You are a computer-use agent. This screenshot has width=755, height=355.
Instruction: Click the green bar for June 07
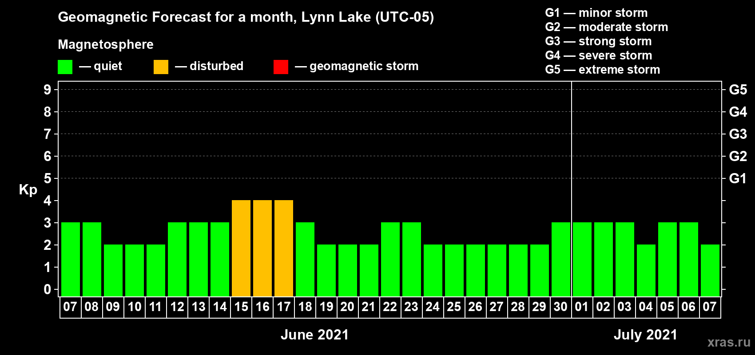[71, 259]
